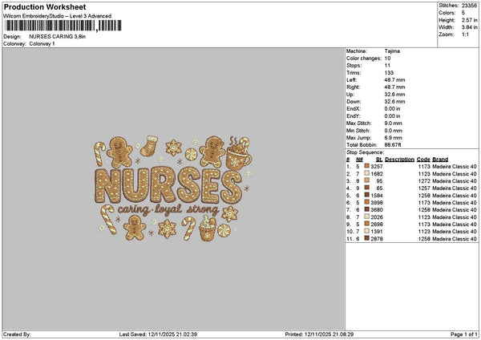Click the Colors value '5' in header

pyautogui.click(x=463, y=13)
